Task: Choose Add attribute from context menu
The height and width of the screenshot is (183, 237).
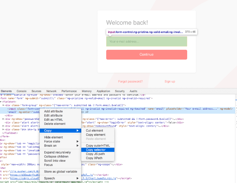Action: (60, 111)
